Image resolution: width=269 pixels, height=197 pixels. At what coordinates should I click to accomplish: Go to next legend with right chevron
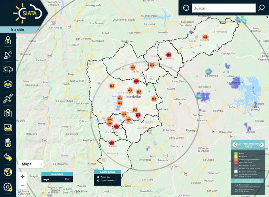tap(261, 144)
